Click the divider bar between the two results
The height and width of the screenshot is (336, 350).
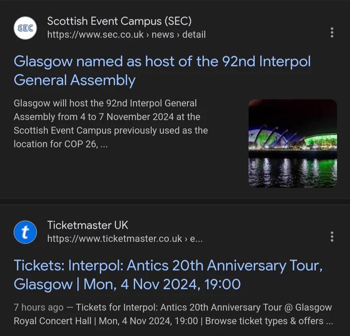click(x=175, y=202)
